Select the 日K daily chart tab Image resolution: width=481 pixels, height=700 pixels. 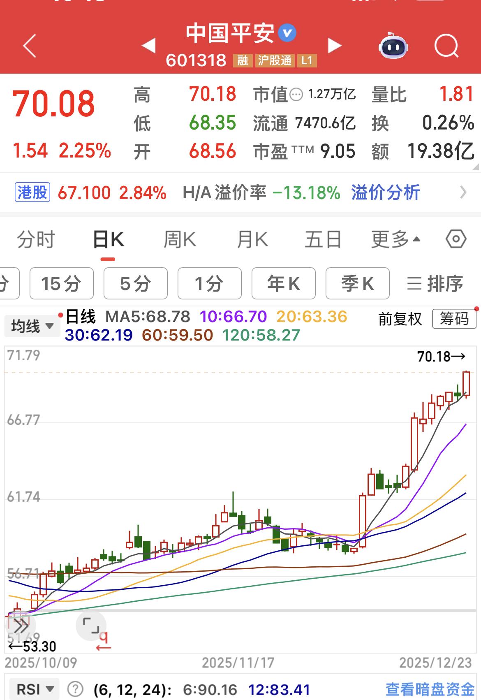pos(108,239)
